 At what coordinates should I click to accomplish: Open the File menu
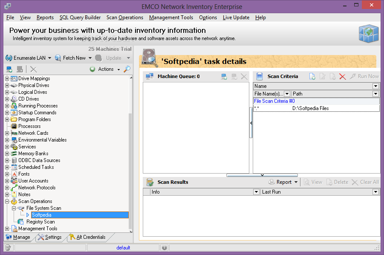click(10, 17)
